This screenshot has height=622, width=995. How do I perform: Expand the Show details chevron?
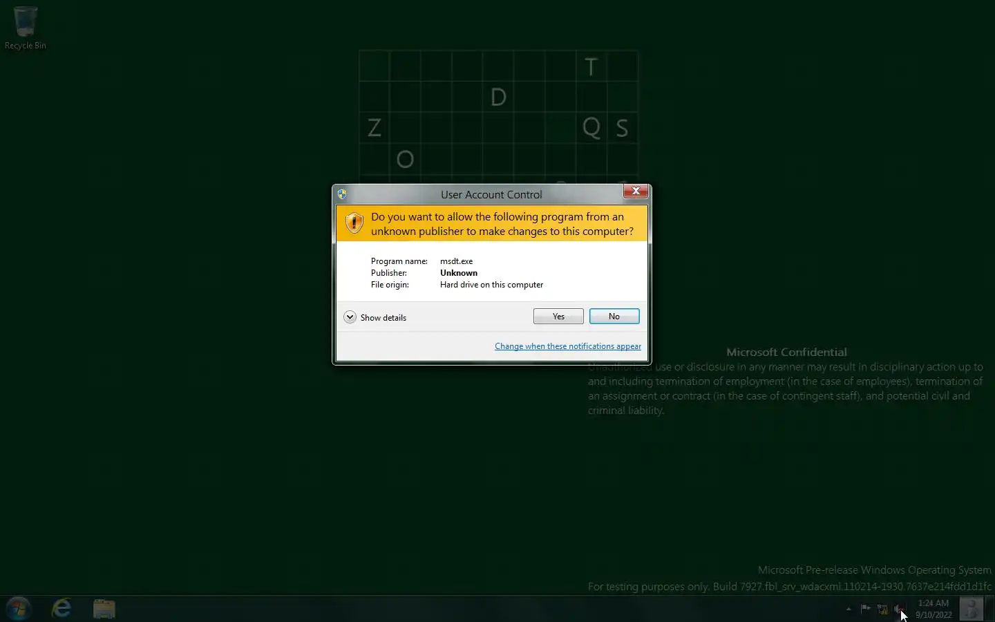pos(350,317)
